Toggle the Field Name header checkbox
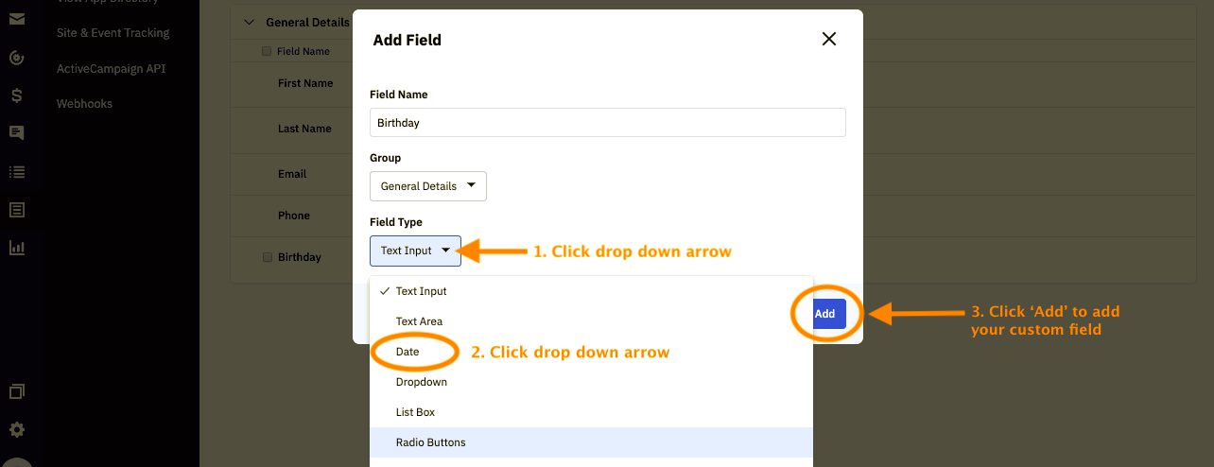 [267, 51]
